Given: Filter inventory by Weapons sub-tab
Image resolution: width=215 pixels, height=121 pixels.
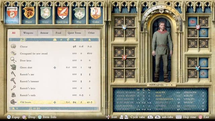Looking at the screenshot, I should point(28,33).
